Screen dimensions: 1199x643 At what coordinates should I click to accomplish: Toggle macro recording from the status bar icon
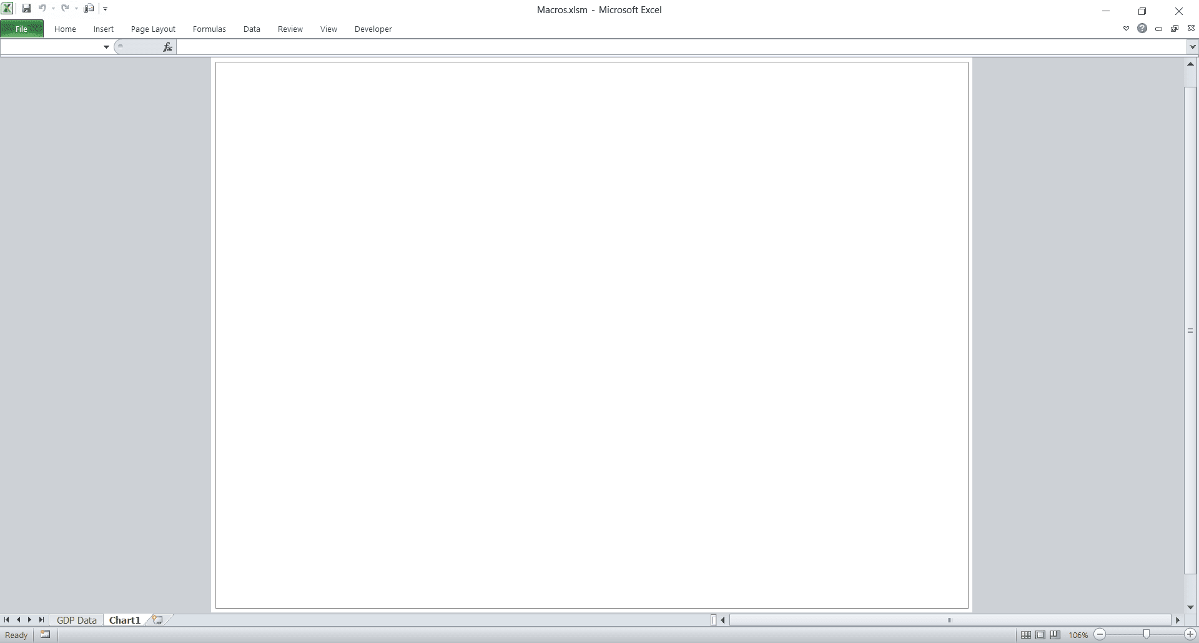click(45, 635)
